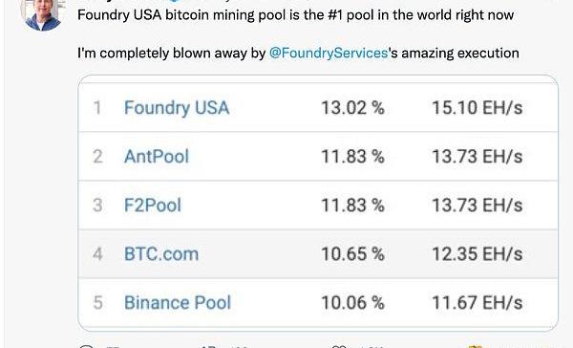This screenshot has width=573, height=348.
Task: Select the 10.06 % share value
Action: coord(352,303)
